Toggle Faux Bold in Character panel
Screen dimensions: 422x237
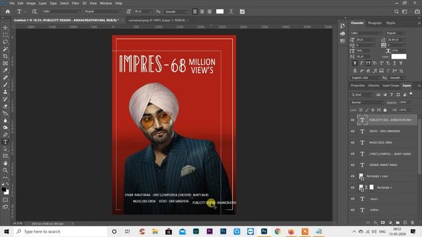point(355,63)
